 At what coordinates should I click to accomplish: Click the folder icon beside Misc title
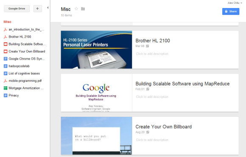[83, 9]
